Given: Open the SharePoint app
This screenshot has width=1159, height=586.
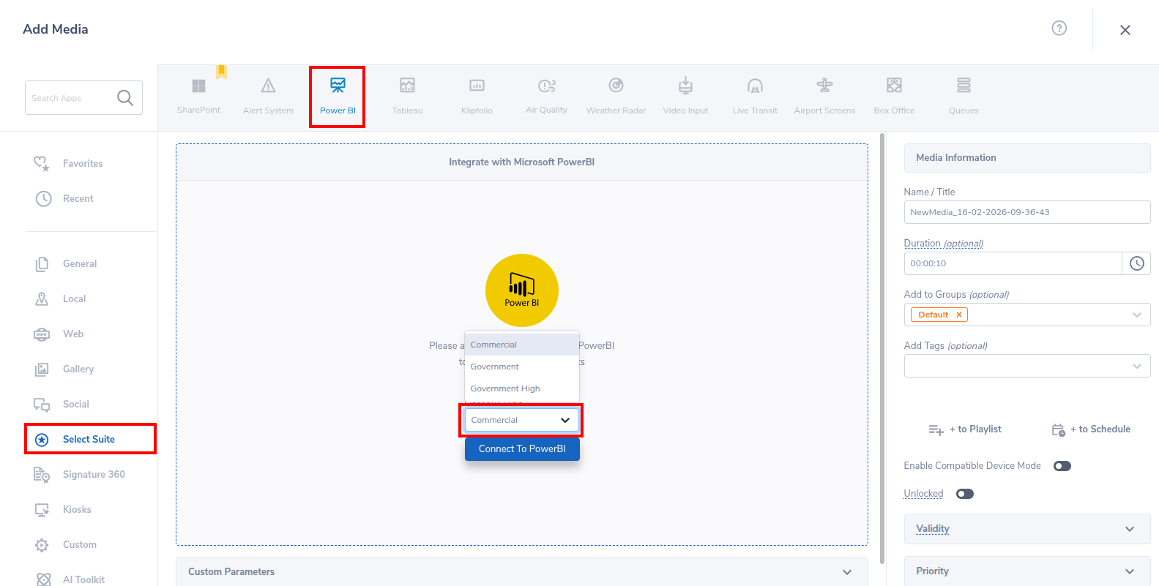Looking at the screenshot, I should [x=198, y=96].
